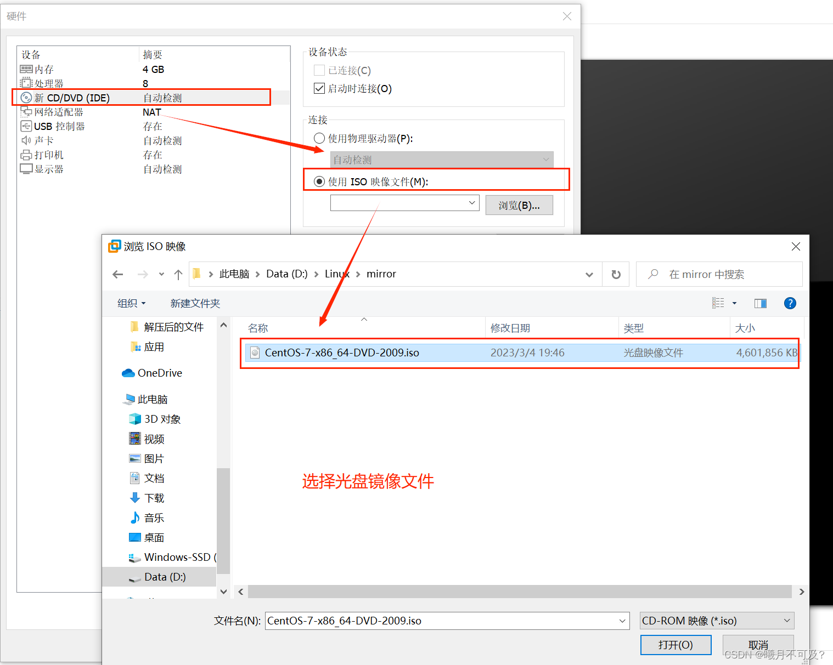The height and width of the screenshot is (665, 833).
Task: Sort by the 大小 column header
Action: point(745,328)
